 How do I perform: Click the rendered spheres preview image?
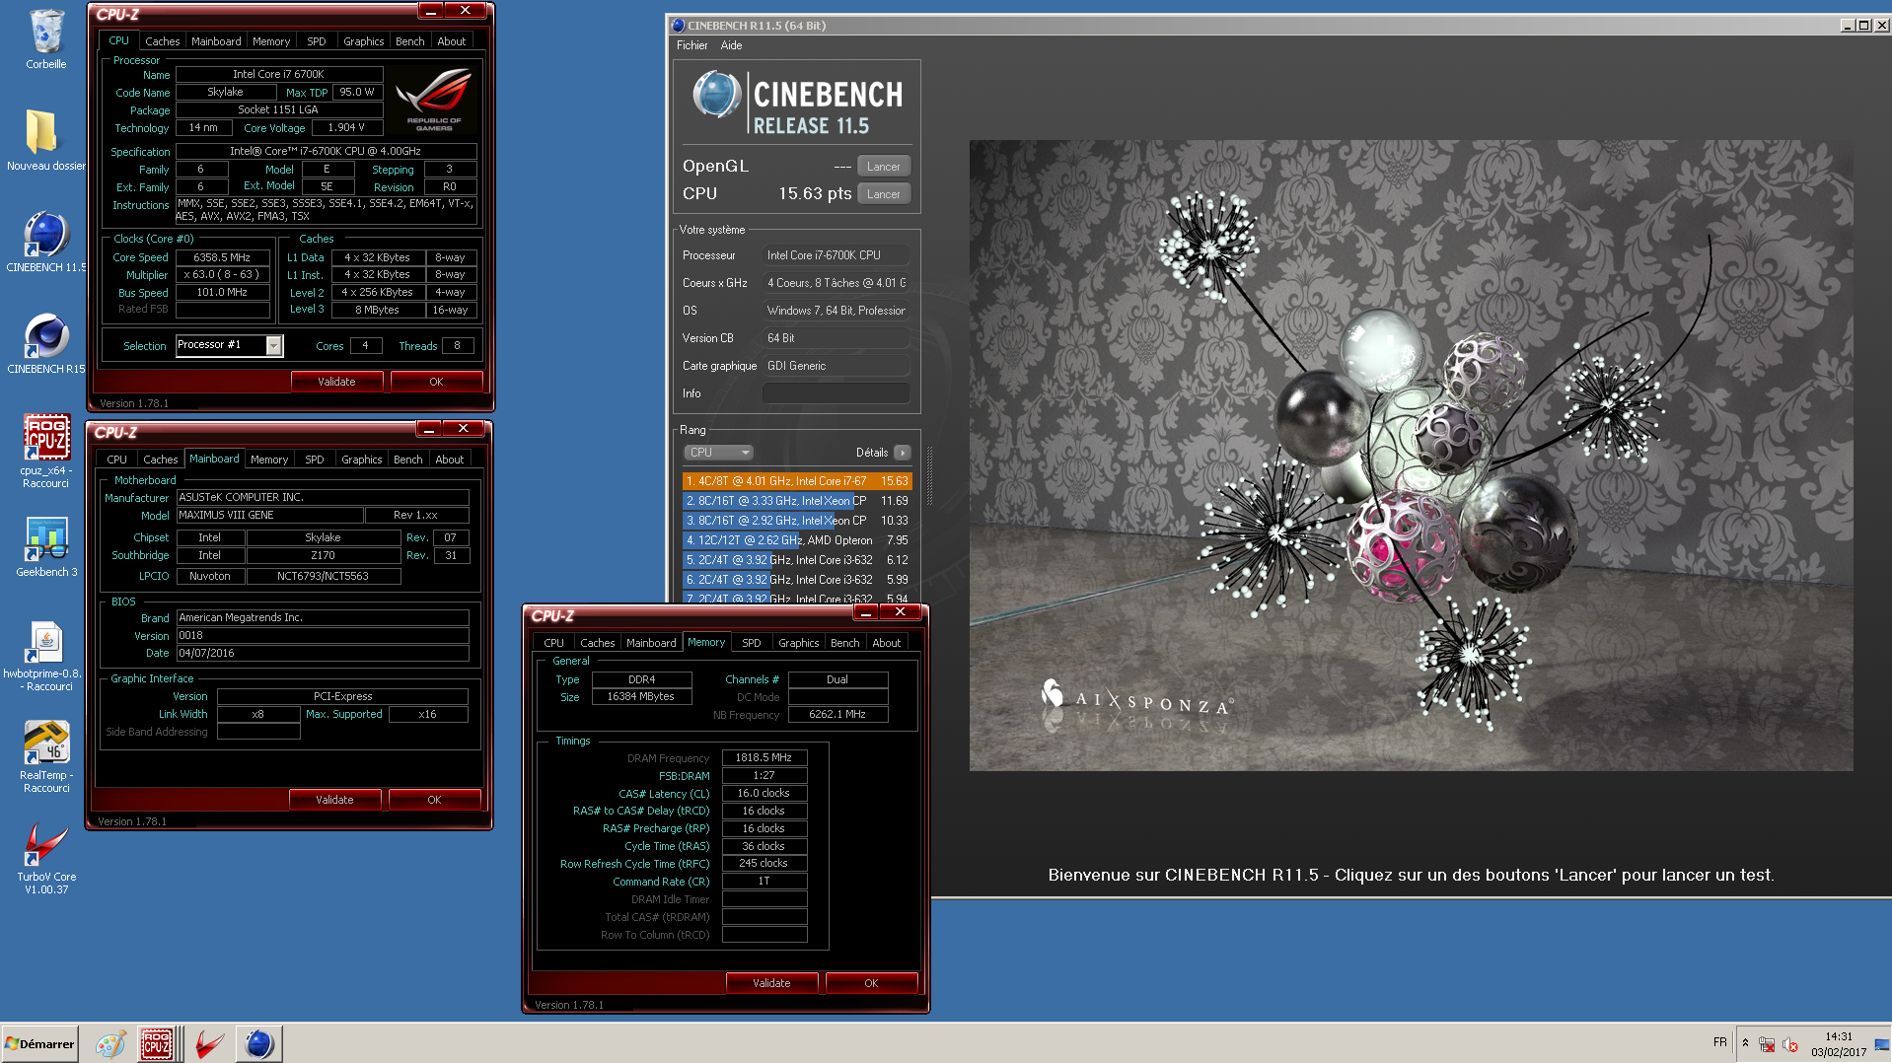[1411, 456]
